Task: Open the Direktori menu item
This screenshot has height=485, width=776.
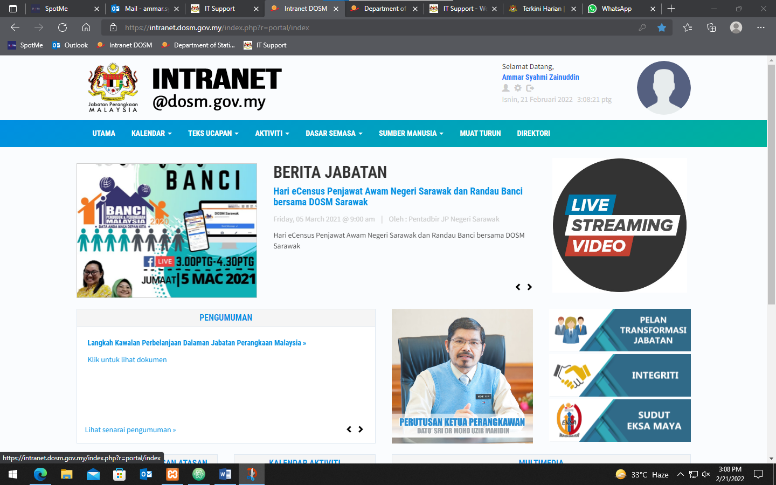Action: tap(533, 134)
